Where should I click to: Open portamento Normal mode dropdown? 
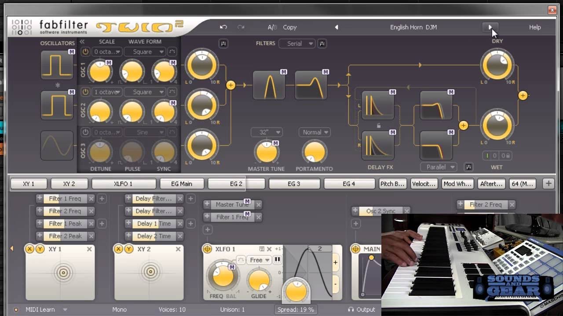coord(314,132)
